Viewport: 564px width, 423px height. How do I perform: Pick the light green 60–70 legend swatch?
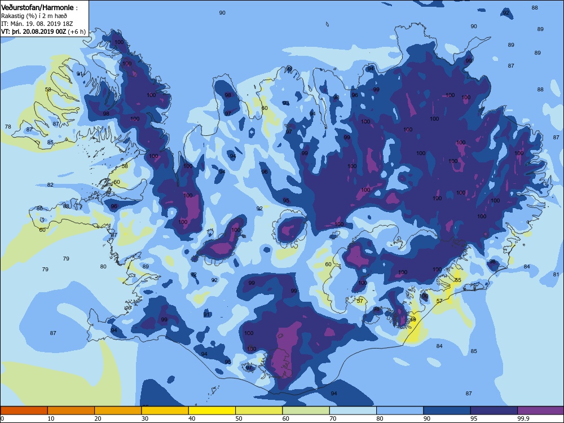tap(306, 411)
